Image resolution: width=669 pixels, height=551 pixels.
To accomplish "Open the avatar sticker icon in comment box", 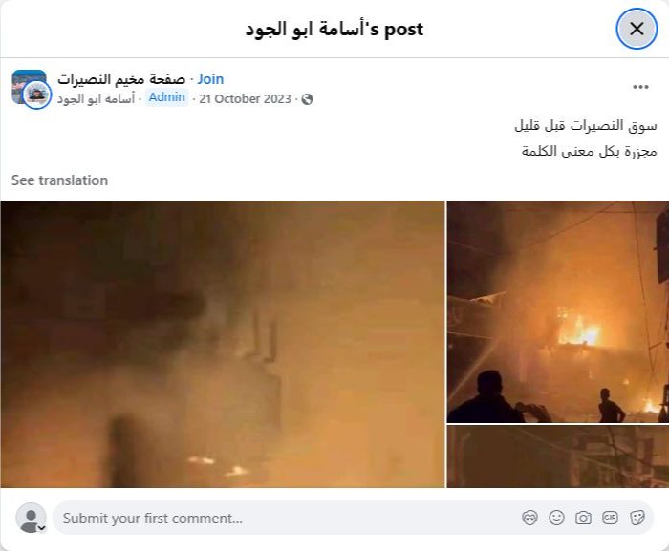I will 529,518.
